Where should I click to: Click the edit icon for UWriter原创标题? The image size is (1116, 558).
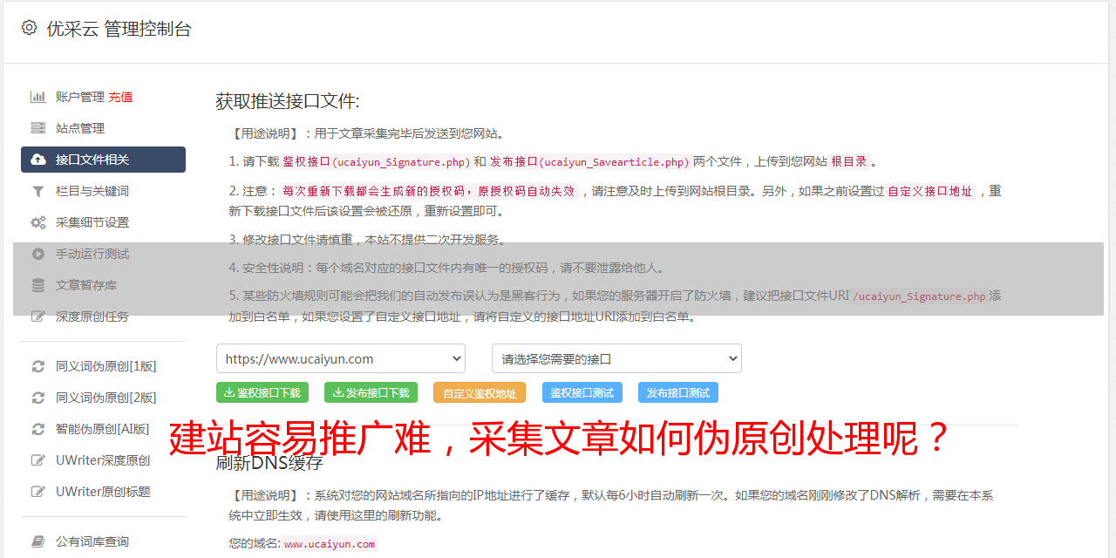[x=38, y=492]
